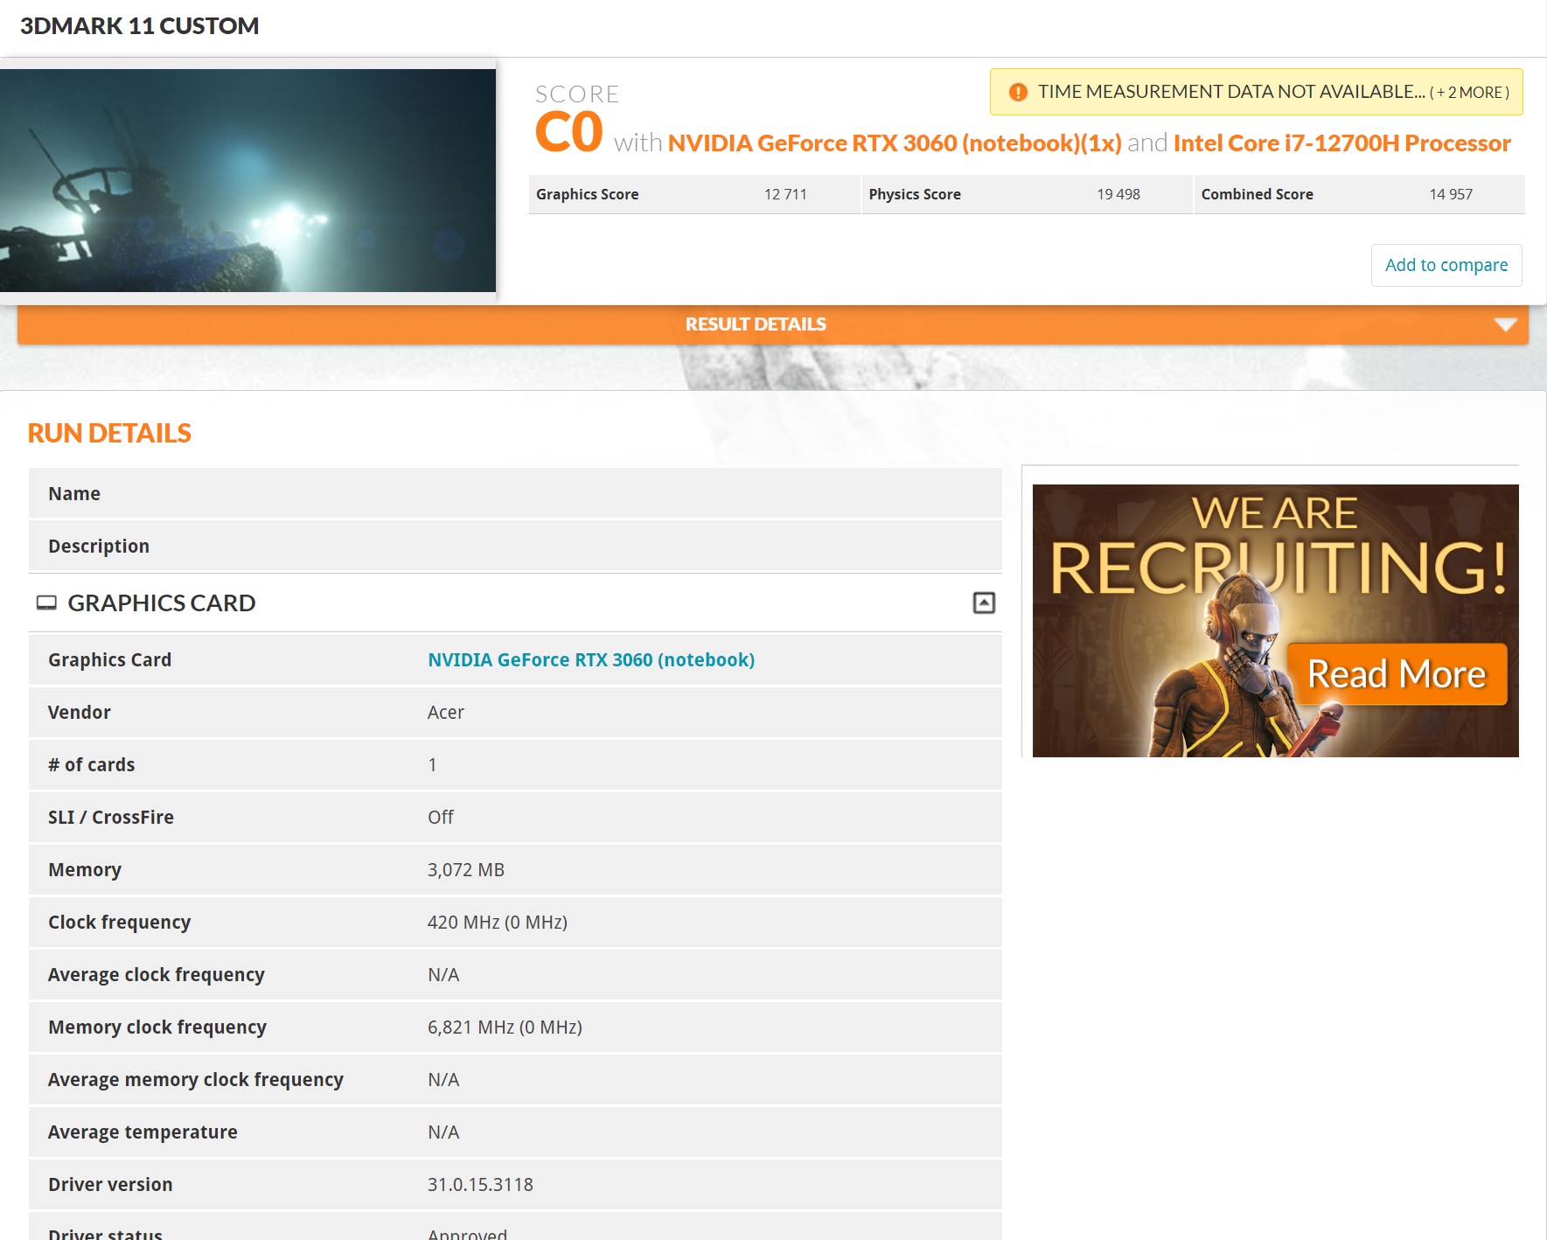Click the We Are Recruiting banner headline
The height and width of the screenshot is (1240, 1547).
(1275, 547)
